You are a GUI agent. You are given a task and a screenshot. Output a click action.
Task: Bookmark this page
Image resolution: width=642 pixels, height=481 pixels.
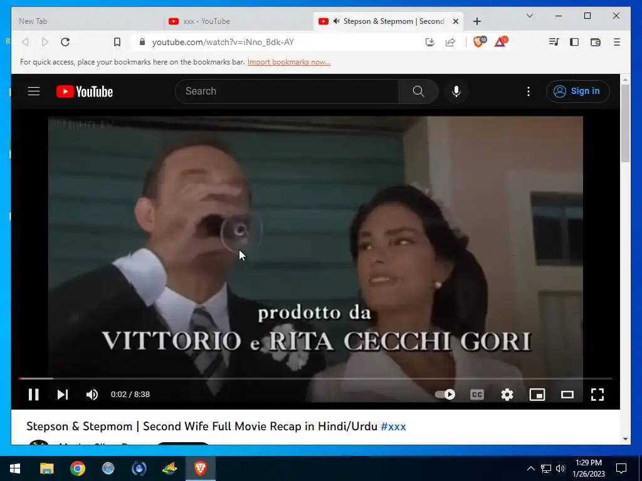(117, 42)
